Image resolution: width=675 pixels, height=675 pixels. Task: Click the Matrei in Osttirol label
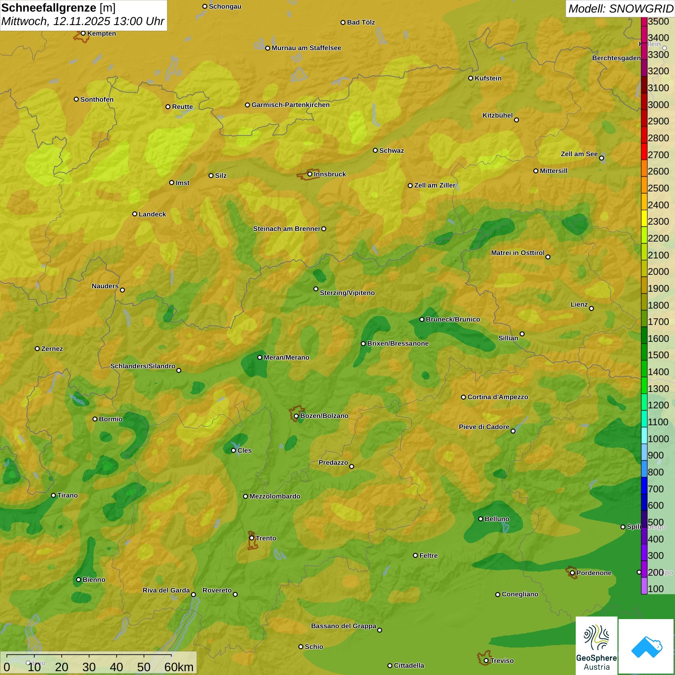coord(518,253)
